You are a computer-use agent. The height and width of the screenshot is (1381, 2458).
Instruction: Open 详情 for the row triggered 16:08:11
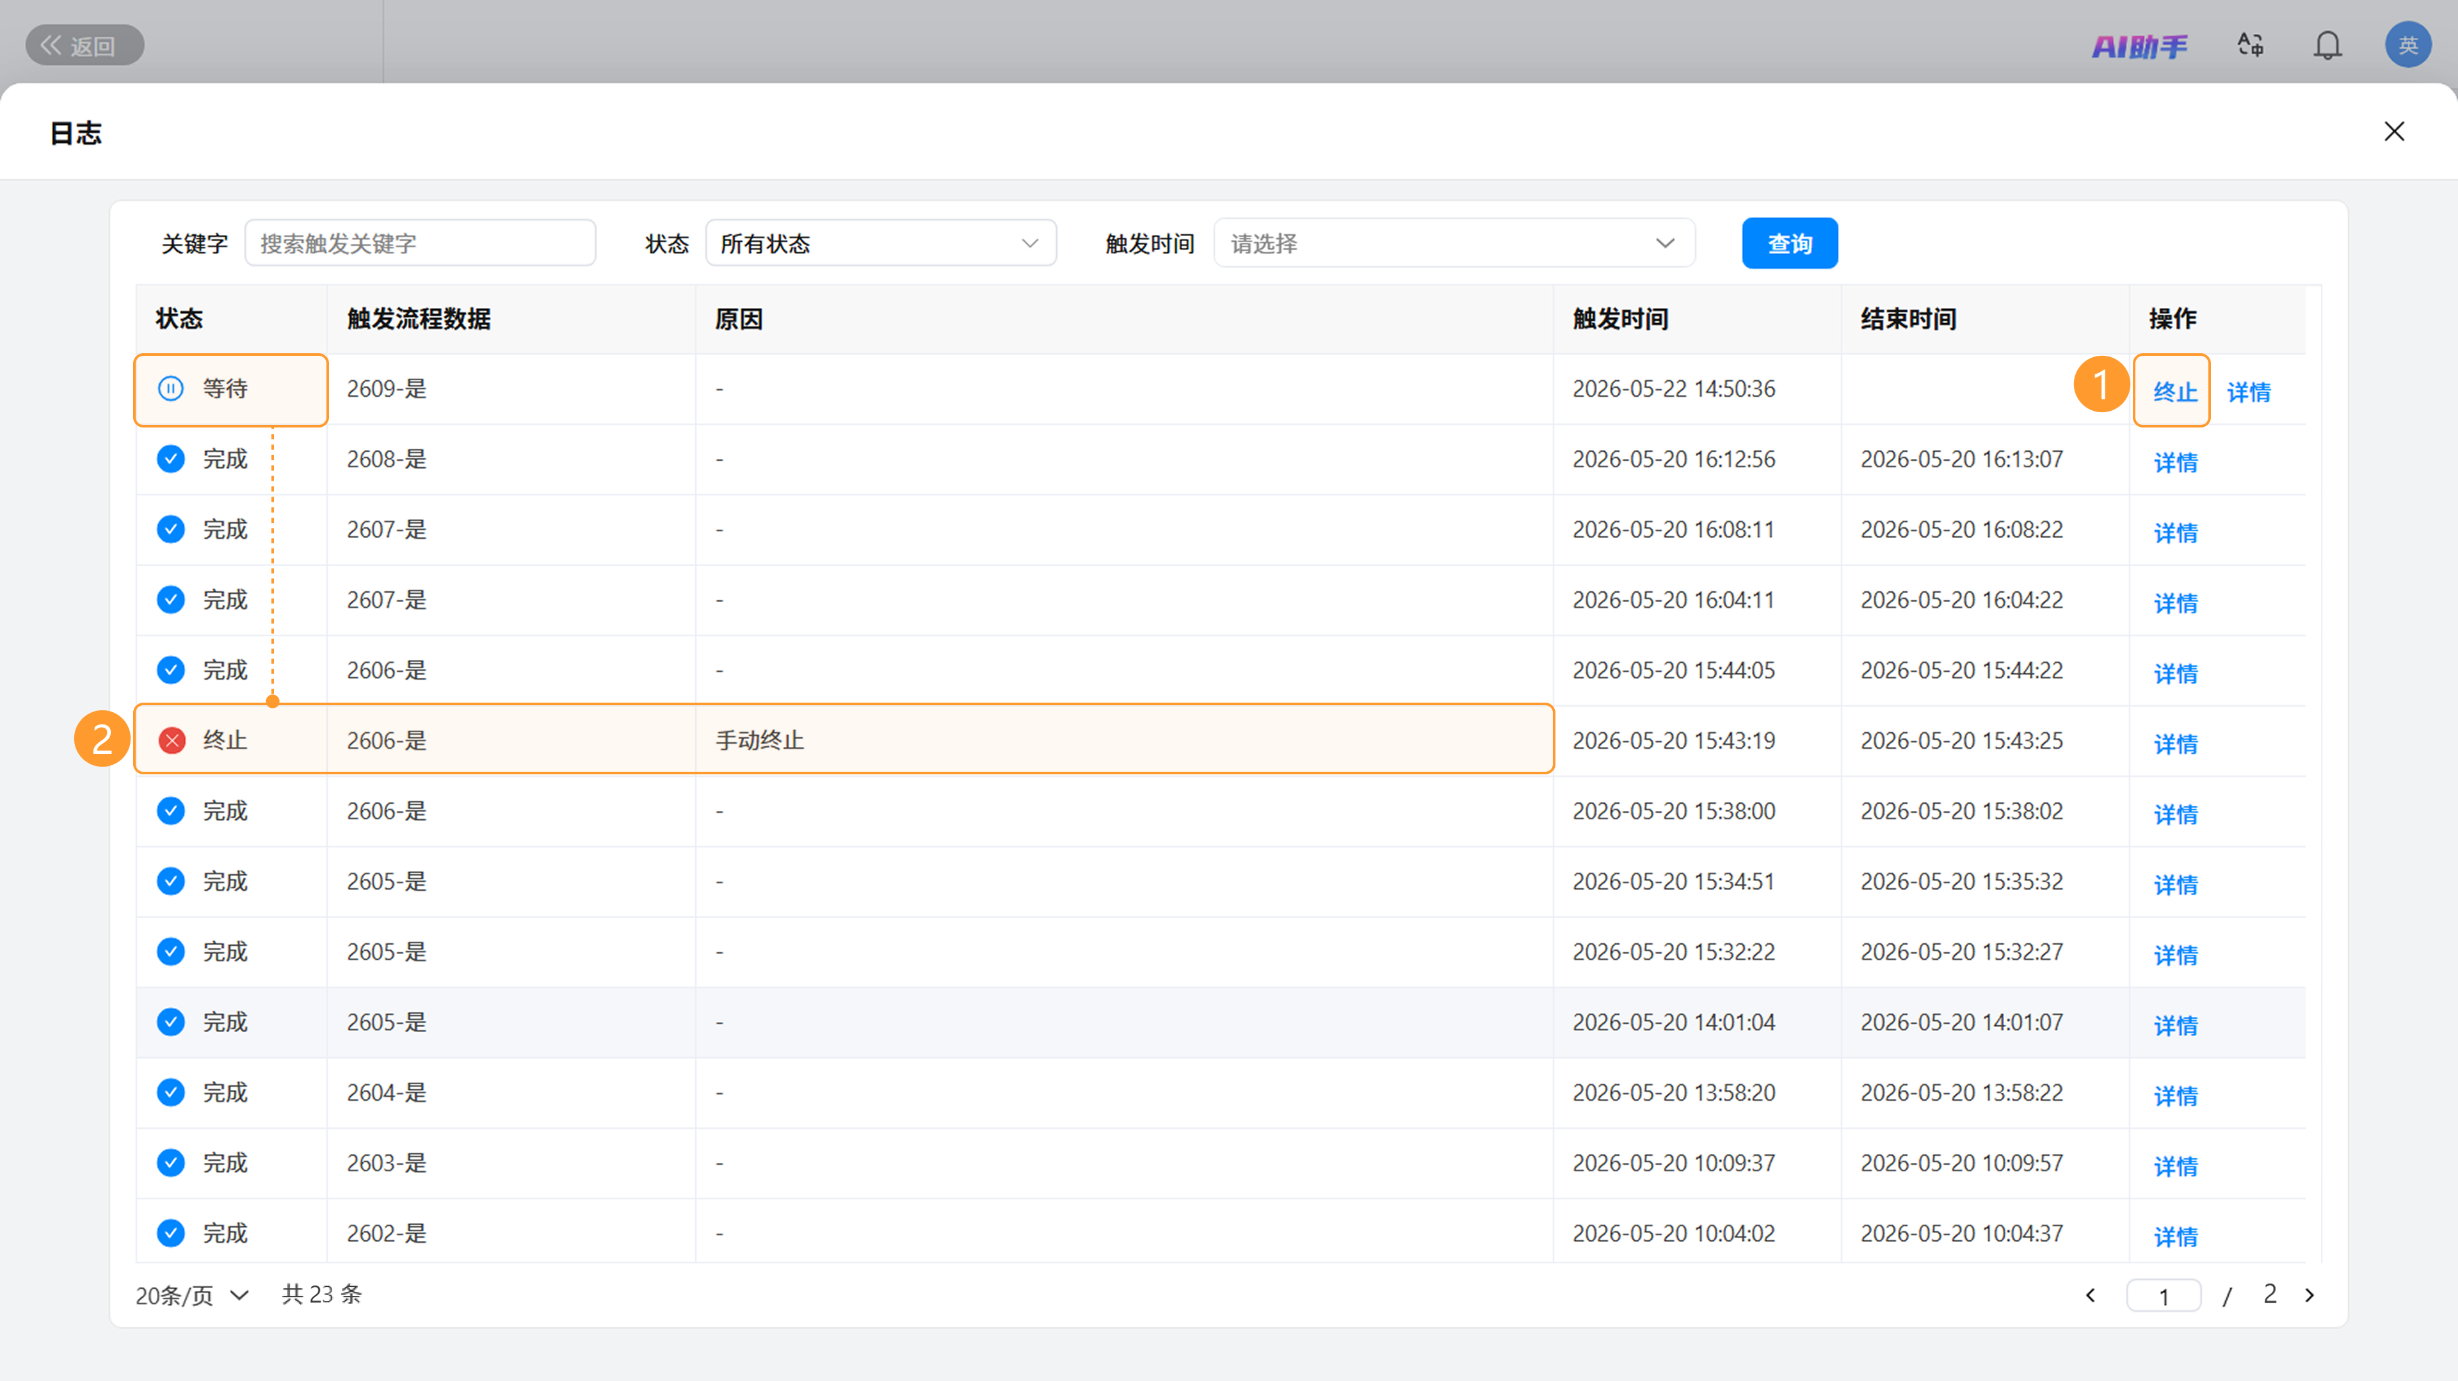click(x=2174, y=532)
